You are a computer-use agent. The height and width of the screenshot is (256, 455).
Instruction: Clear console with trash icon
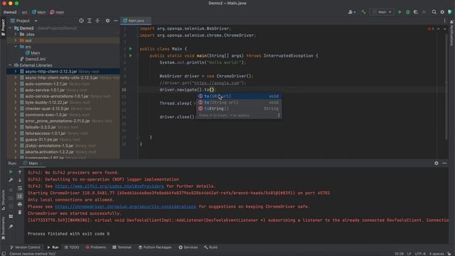pos(20,212)
